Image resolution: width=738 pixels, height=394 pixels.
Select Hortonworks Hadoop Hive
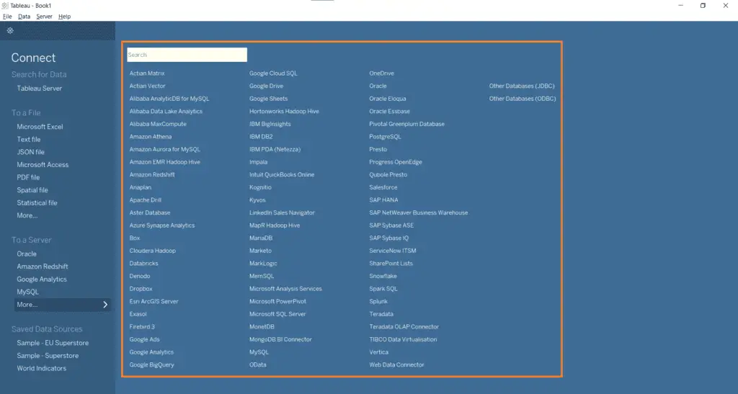[284, 112]
